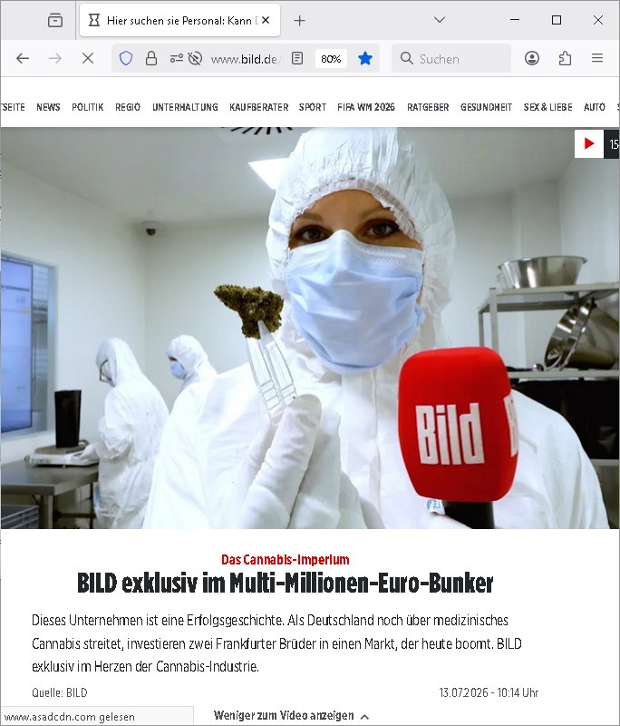Reset the 80% zoom level
The height and width of the screenshot is (726, 620).
pos(331,59)
